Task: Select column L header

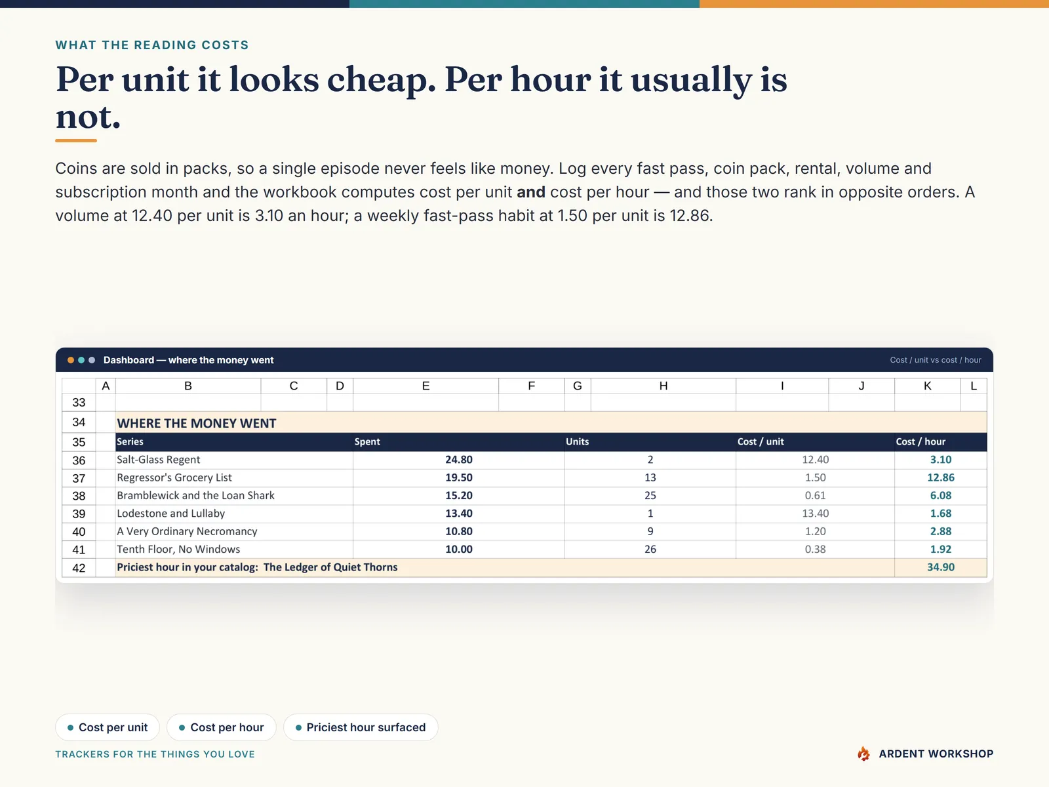Action: pos(974,386)
